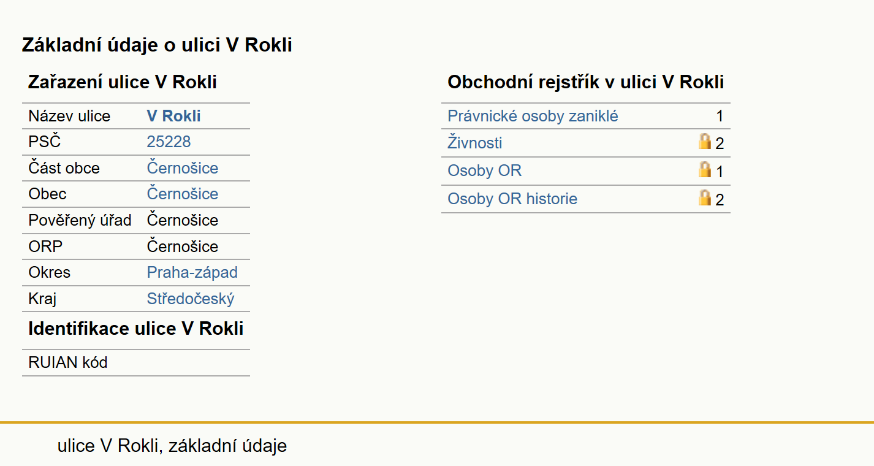Open the Středočeský region link
This screenshot has height=466, width=874.
click(x=191, y=299)
